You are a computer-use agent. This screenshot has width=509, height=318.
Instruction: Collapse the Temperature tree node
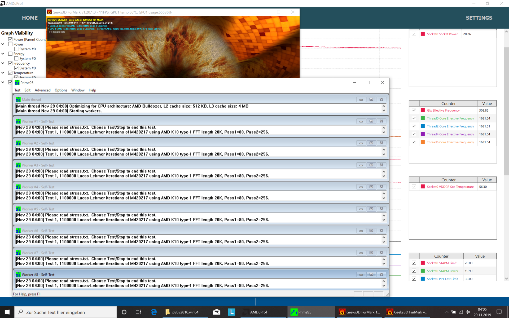pos(3,73)
